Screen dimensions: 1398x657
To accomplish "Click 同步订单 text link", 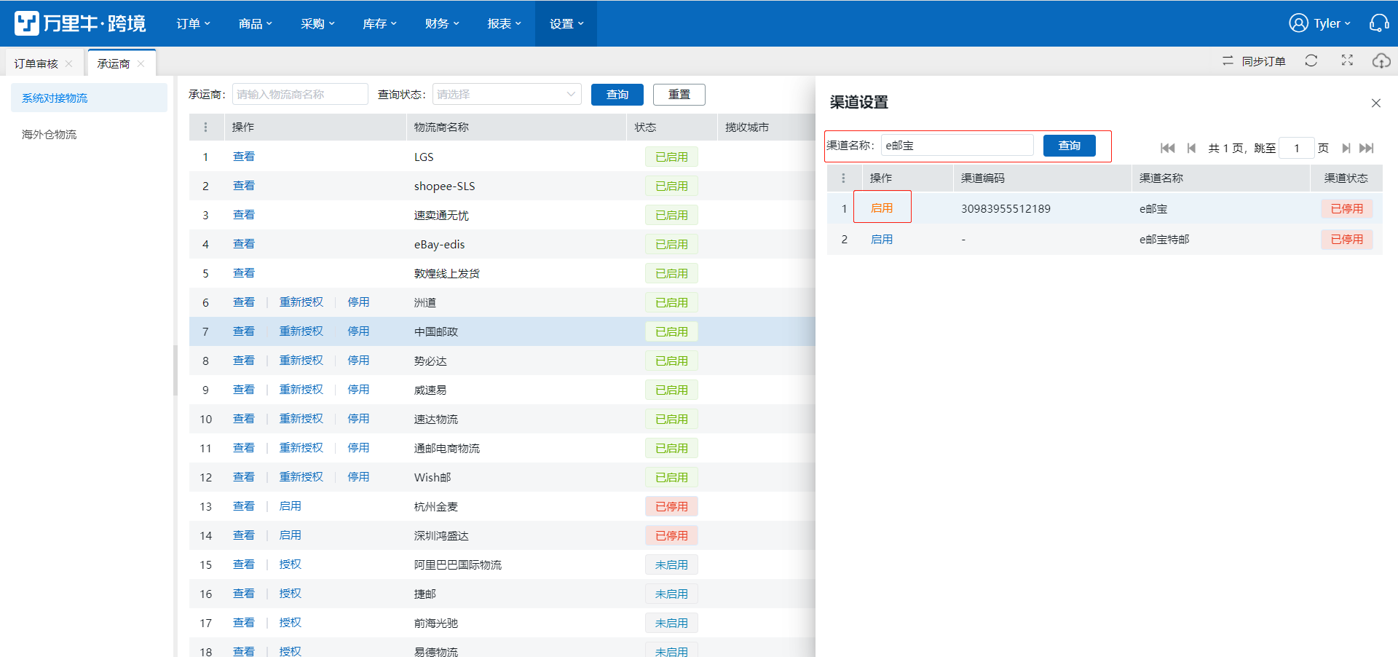I will point(1263,61).
